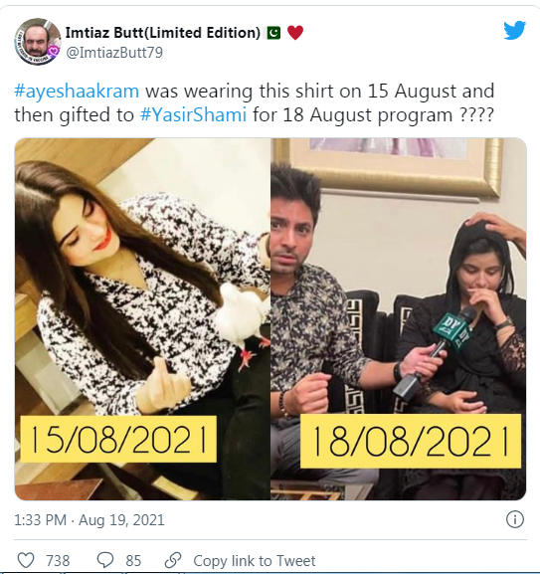Viewport: 540px width, 574px height.
Task: Open the tweet info circle icon
Action: (x=515, y=519)
